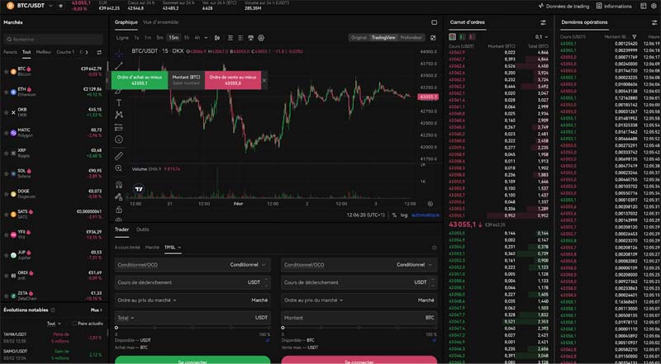661x364 pixels.
Task: Open the chart settings gear icon
Action: coord(261,38)
